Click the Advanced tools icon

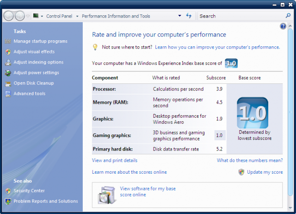(x=8, y=94)
